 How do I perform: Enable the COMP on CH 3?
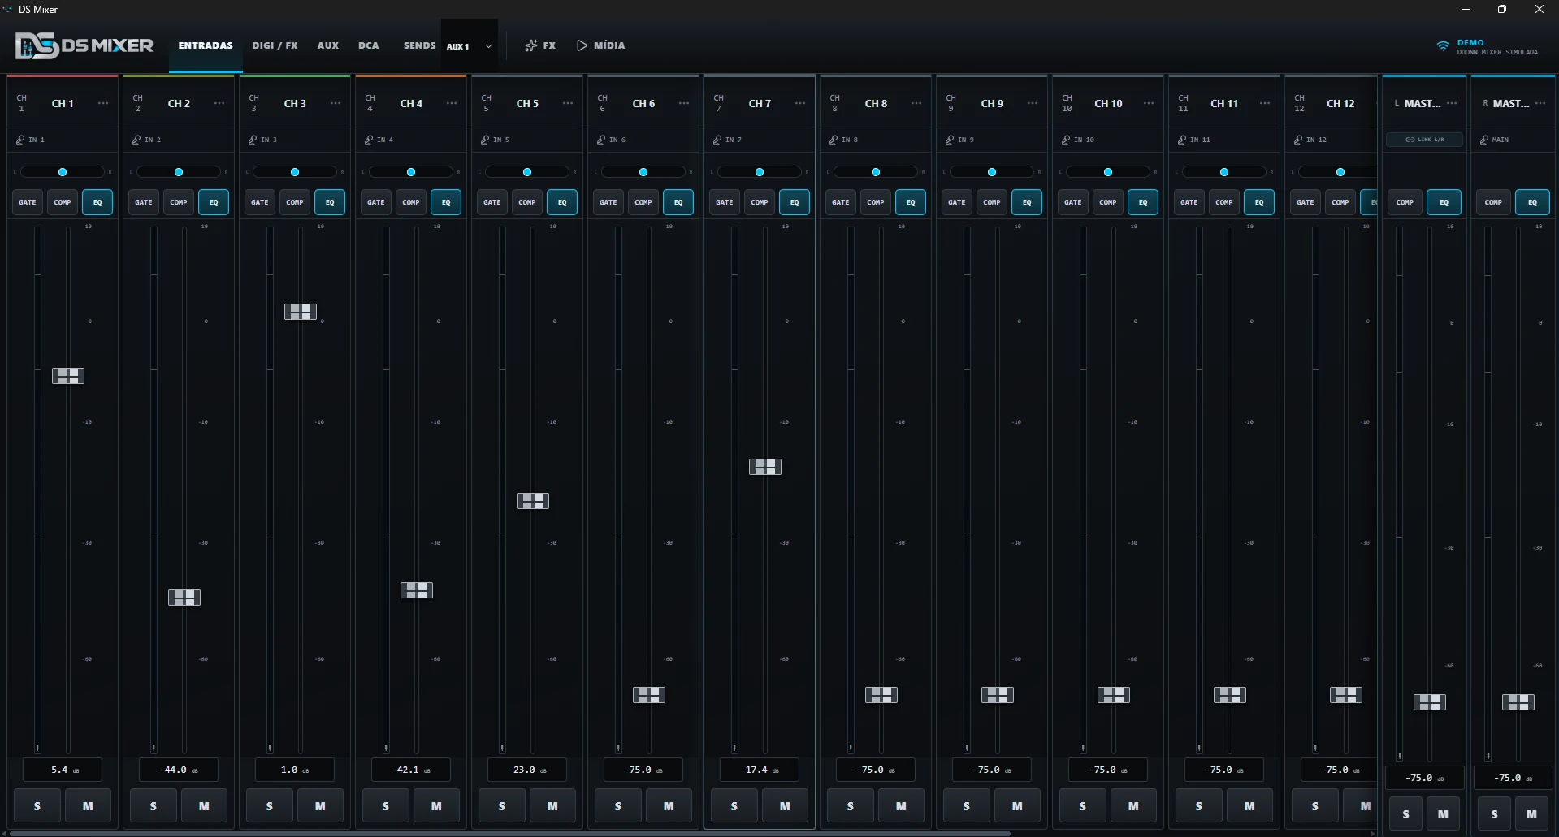pyautogui.click(x=295, y=202)
